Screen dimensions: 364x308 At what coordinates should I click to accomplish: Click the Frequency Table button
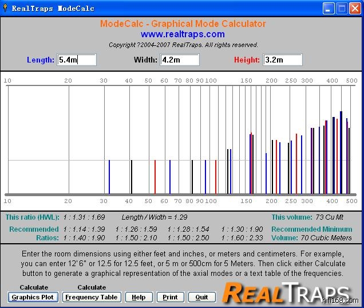click(92, 297)
